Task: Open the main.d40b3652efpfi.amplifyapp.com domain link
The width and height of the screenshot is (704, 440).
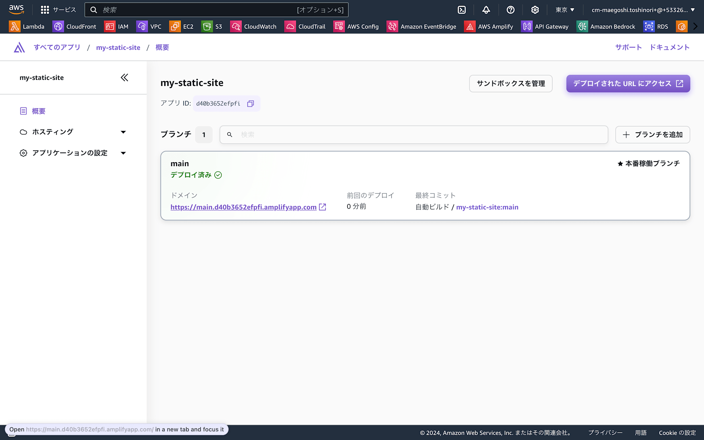Action: pyautogui.click(x=244, y=207)
